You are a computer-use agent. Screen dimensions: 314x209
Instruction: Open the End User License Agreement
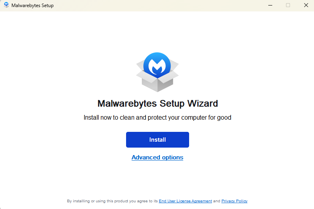185,201
